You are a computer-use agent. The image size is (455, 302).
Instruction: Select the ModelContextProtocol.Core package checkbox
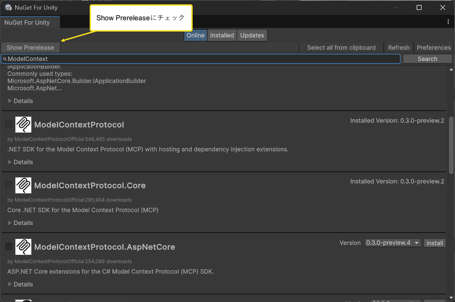click(9, 185)
